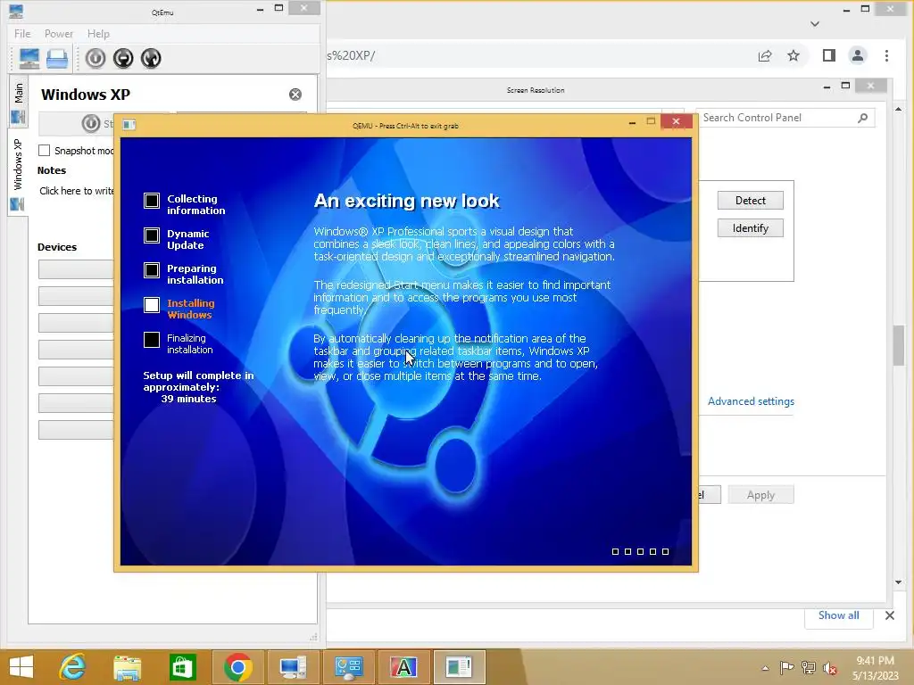Click the Start power icon in QtEmu toolbar
The height and width of the screenshot is (685, 914).
coord(96,58)
